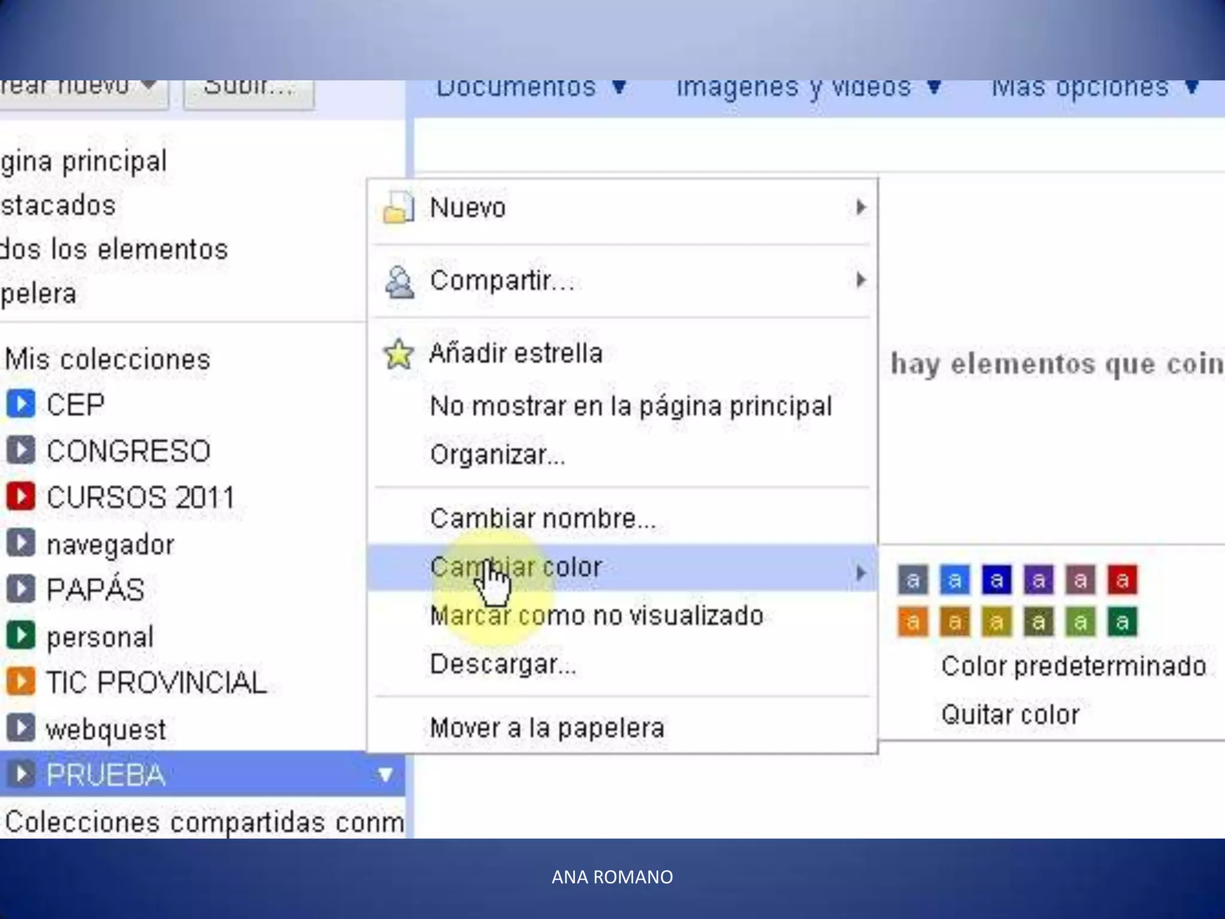Pick the red color swatch
Screen dimensions: 1225x919
tap(1122, 580)
